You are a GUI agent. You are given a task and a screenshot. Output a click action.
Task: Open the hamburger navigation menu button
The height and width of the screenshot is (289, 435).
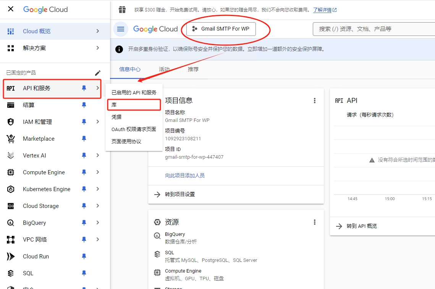(x=121, y=29)
